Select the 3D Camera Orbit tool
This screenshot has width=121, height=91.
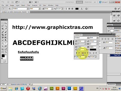tap(6, 49)
